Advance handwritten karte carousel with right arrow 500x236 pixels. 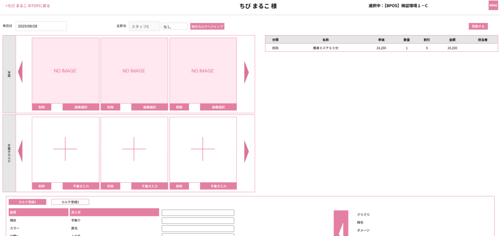pos(246,151)
